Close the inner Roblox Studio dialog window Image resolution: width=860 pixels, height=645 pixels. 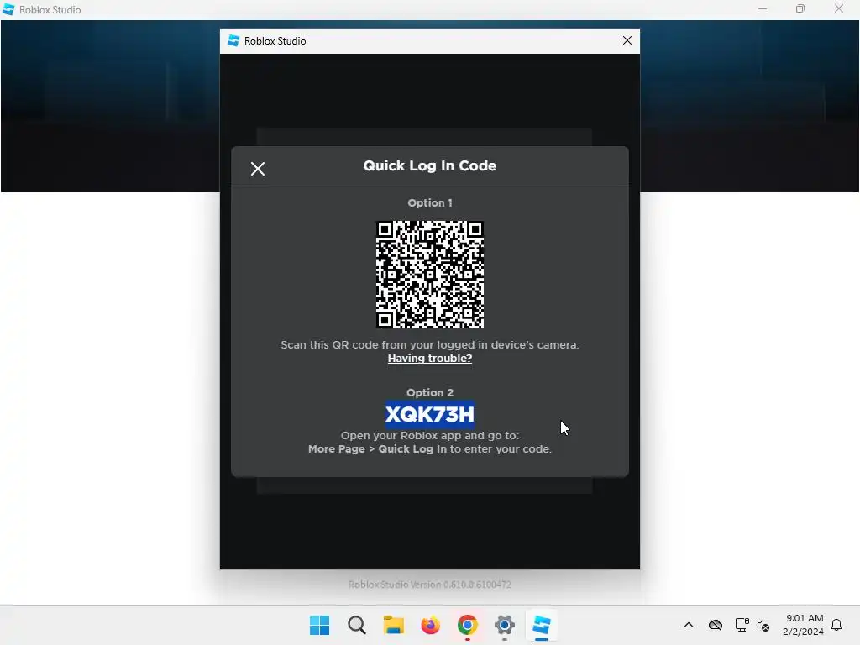pos(627,40)
